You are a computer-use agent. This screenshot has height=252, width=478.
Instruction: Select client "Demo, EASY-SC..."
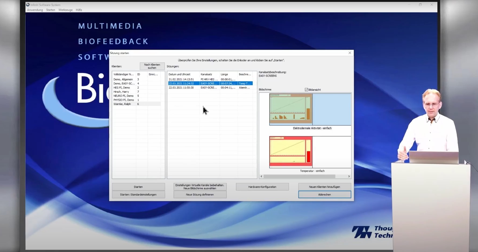pos(124,84)
